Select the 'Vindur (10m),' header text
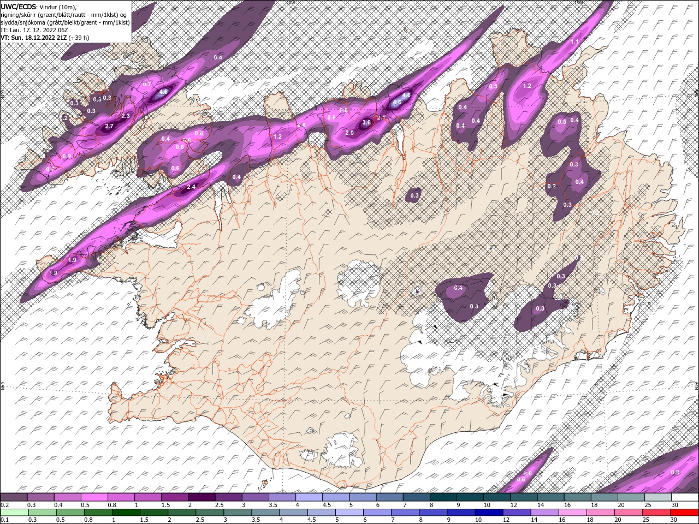This screenshot has height=524, width=699. point(57,7)
